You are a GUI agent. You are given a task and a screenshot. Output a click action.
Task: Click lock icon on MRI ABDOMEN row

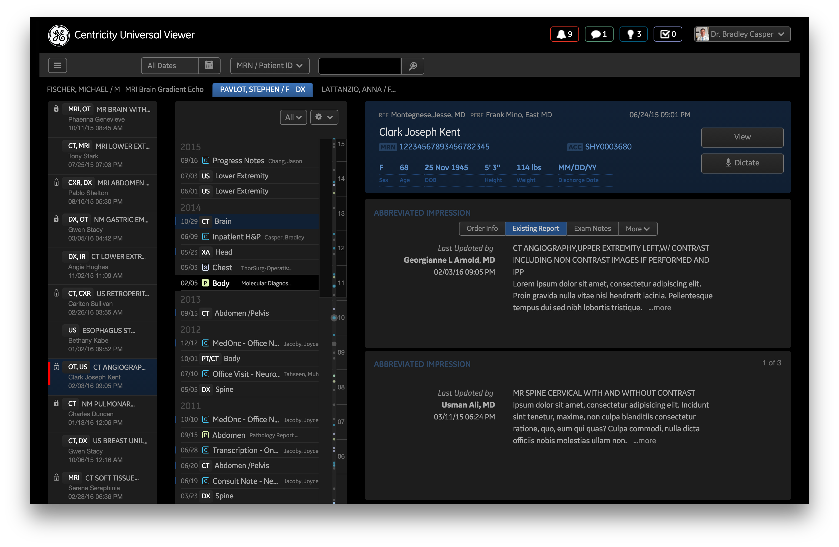coord(56,182)
